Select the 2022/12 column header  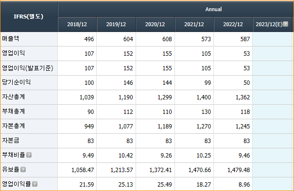coord(233,24)
